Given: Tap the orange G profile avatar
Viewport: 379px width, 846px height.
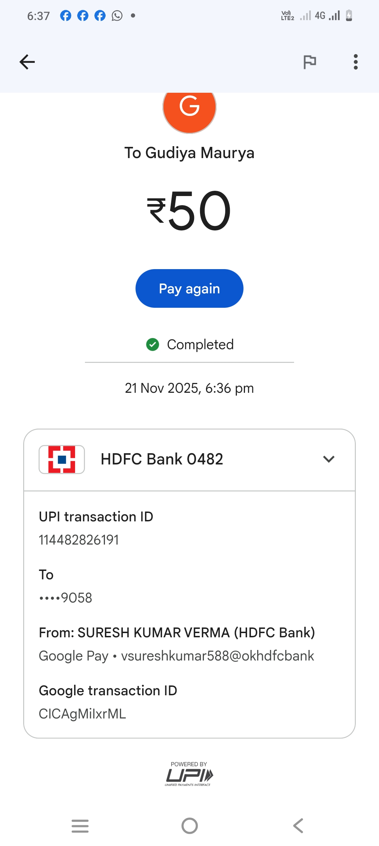Looking at the screenshot, I should [x=189, y=108].
